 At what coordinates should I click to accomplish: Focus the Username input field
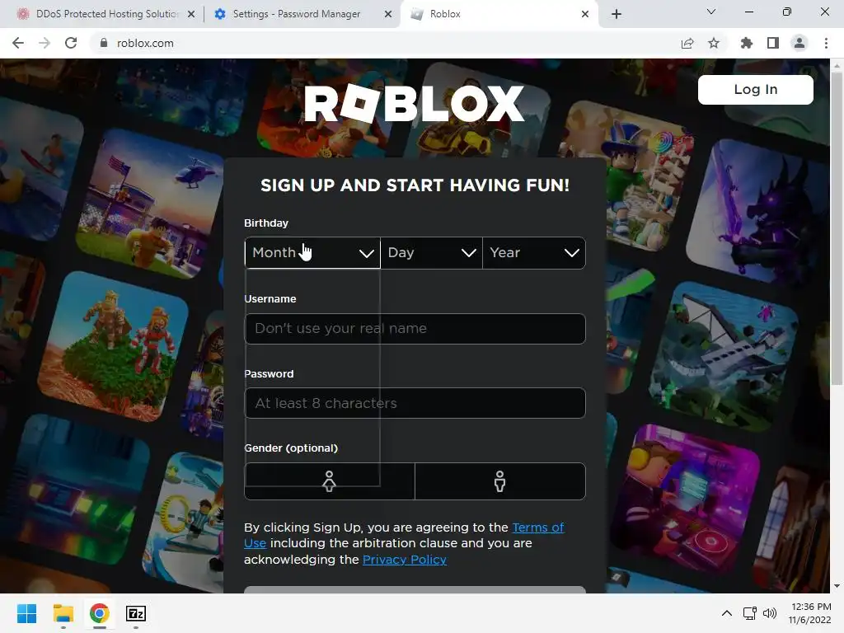pyautogui.click(x=415, y=328)
